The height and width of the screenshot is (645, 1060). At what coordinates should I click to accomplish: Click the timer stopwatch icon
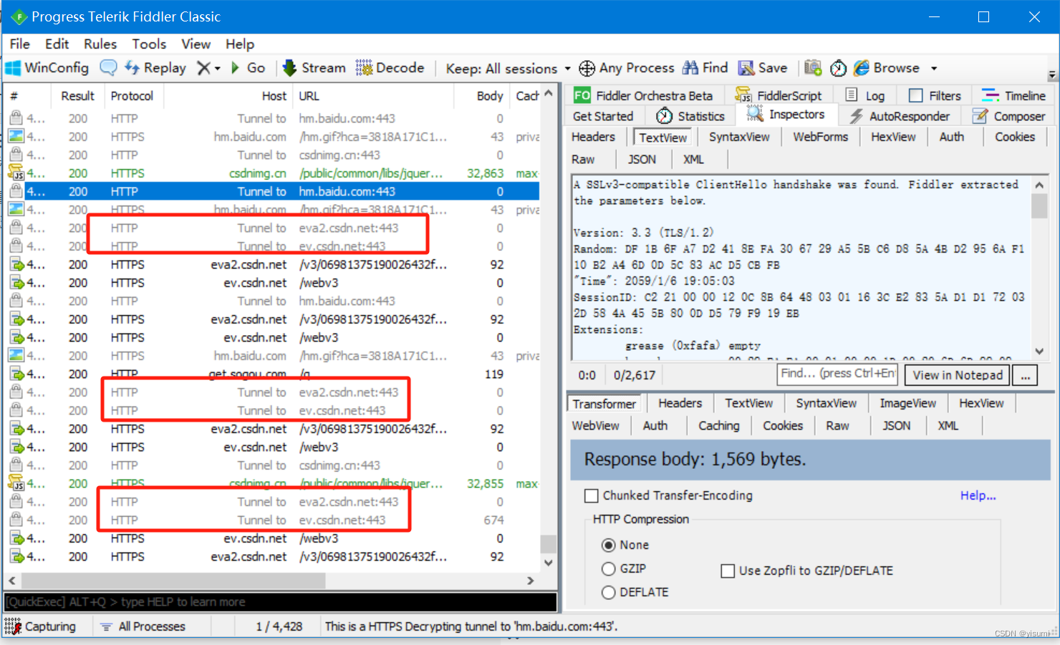[x=838, y=68]
